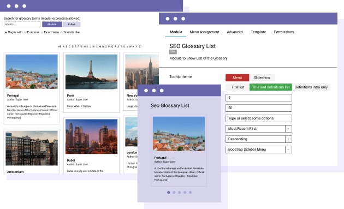
Task: Filter glossary by letter M
Action: [x=100, y=46]
